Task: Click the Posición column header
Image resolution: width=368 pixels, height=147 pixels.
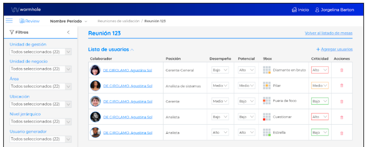Action: tap(173, 58)
